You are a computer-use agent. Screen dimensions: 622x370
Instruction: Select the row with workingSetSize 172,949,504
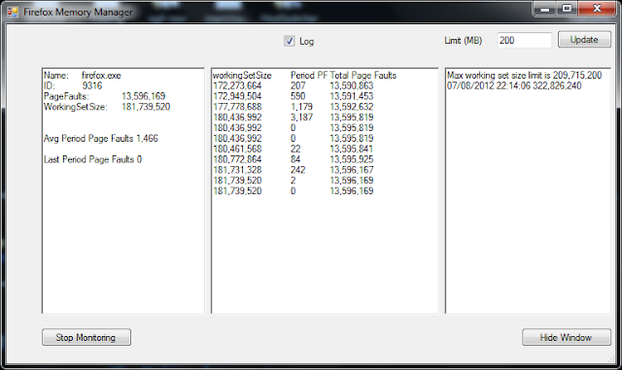click(294, 96)
